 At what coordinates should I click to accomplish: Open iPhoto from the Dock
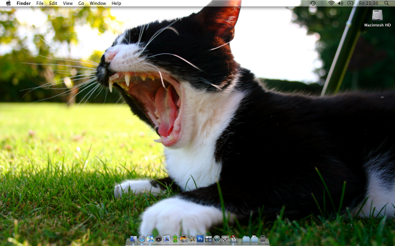(183, 239)
